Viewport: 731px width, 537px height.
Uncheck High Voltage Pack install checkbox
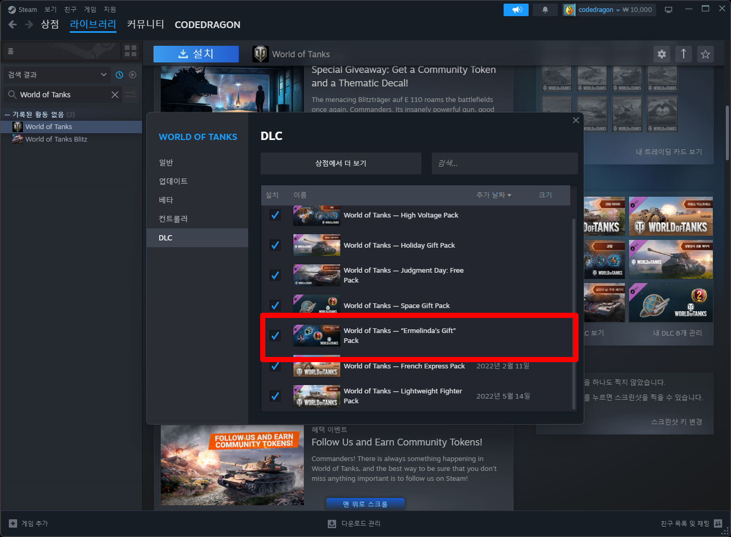coord(275,215)
